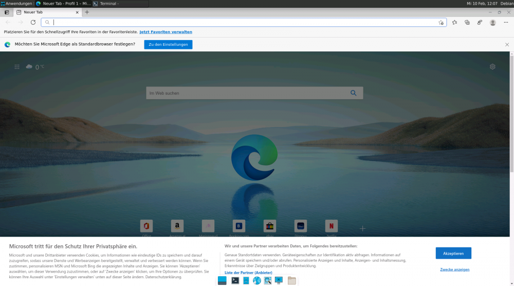Open the Anwendungen menu in top panel
The width and height of the screenshot is (514, 286).
coord(16,4)
